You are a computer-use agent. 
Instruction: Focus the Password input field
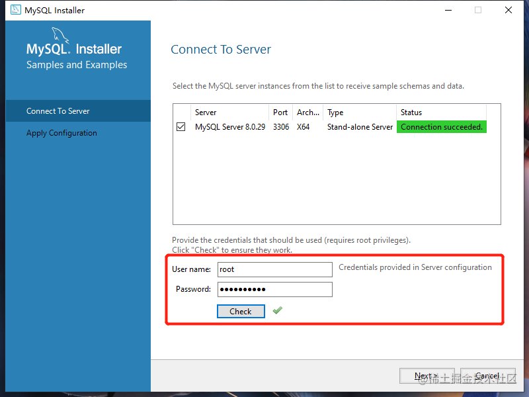(274, 289)
